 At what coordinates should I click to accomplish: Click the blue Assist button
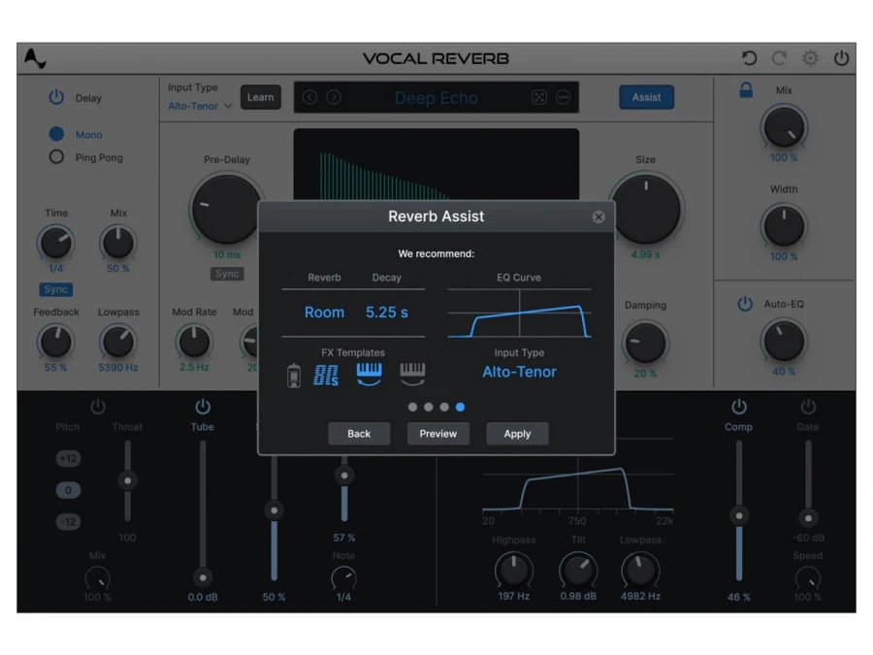tap(646, 97)
